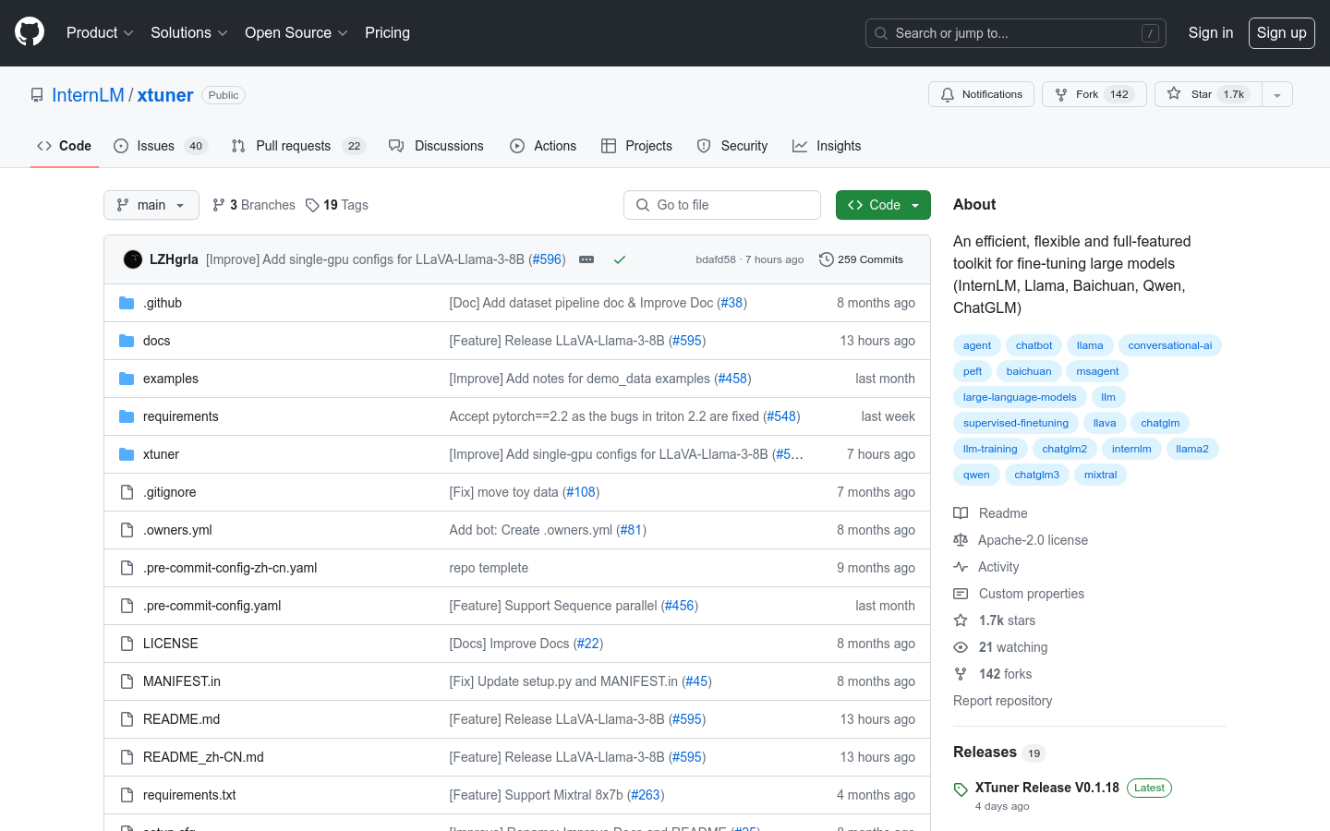Open the Readme link
The image size is (1330, 831).
(x=991, y=513)
